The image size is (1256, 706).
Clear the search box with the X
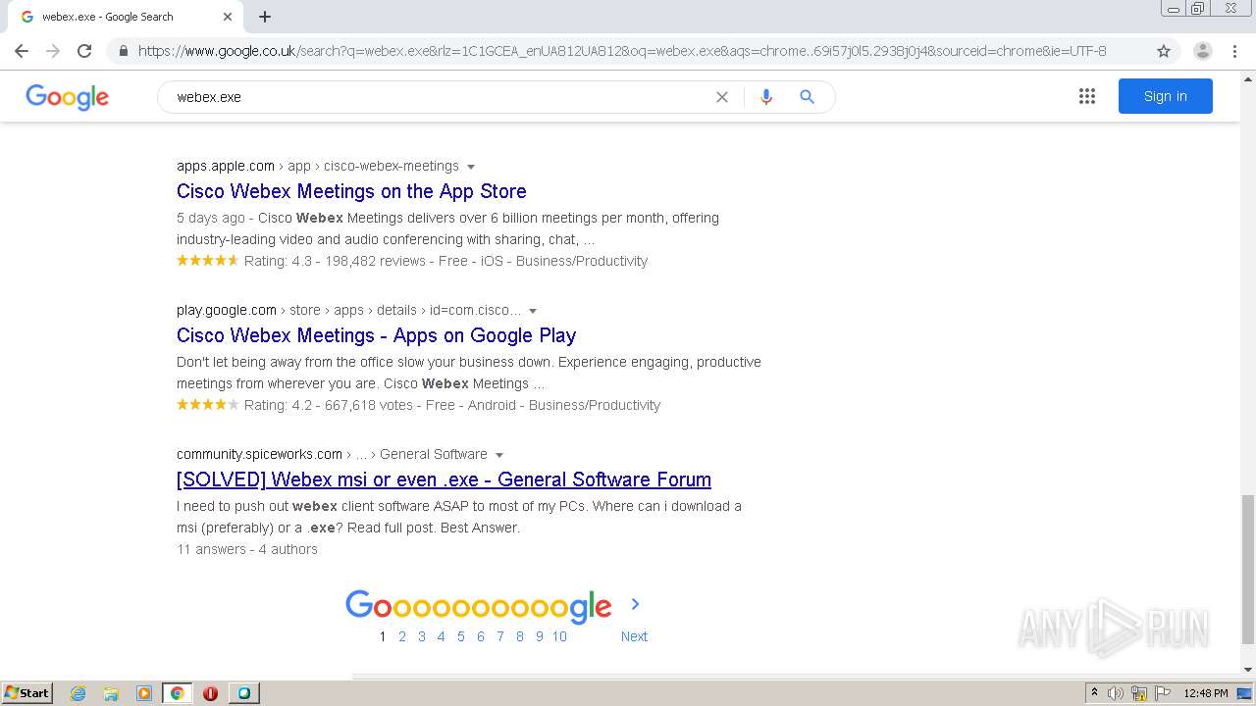click(x=722, y=97)
